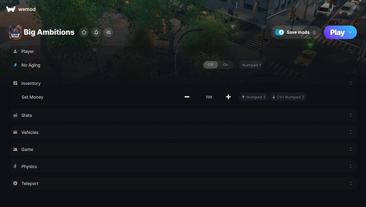Viewport: 366px width, 207px height.
Task: Collapse the Inventory category chevron
Action: [x=351, y=83]
